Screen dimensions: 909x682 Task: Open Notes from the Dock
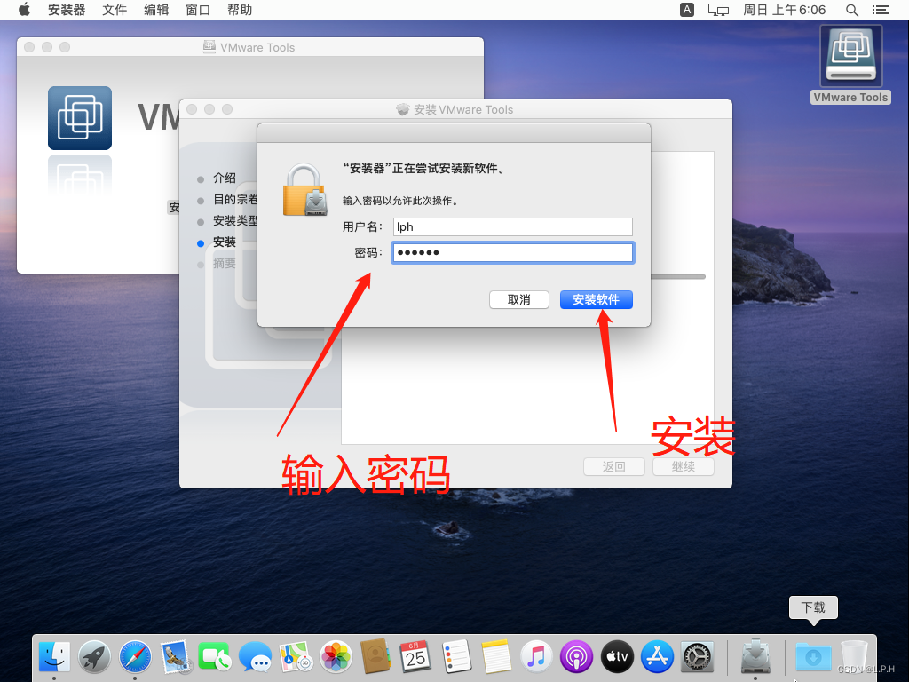(x=496, y=656)
